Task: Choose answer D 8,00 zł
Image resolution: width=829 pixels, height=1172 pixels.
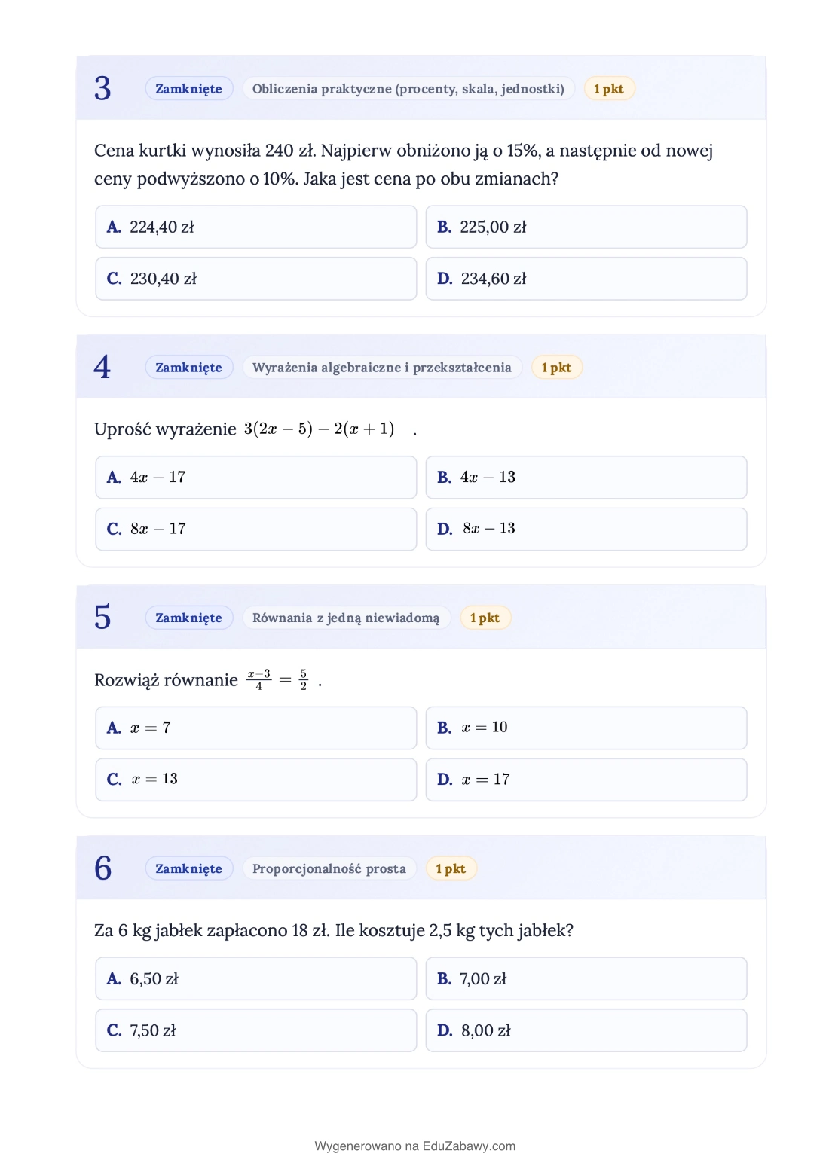Action: (586, 1030)
